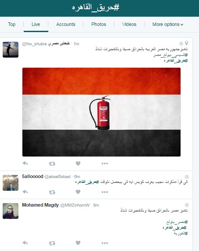
Task: Like the fox_shubra tweet with heart icon
Action: click(78, 164)
